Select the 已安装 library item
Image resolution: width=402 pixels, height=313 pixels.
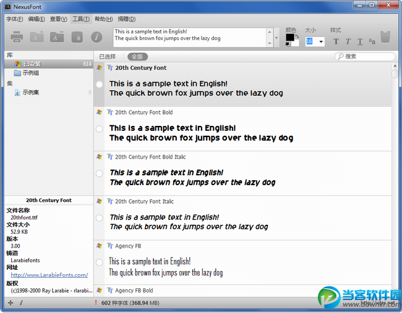coord(49,64)
